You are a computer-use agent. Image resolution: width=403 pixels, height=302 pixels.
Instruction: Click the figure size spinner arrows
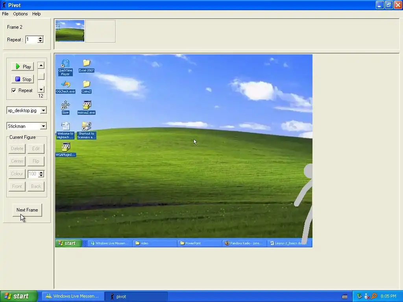click(41, 174)
